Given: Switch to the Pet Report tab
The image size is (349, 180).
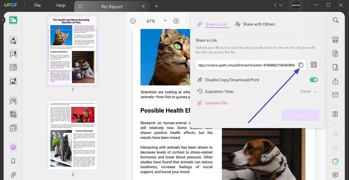Looking at the screenshot, I should point(112,6).
